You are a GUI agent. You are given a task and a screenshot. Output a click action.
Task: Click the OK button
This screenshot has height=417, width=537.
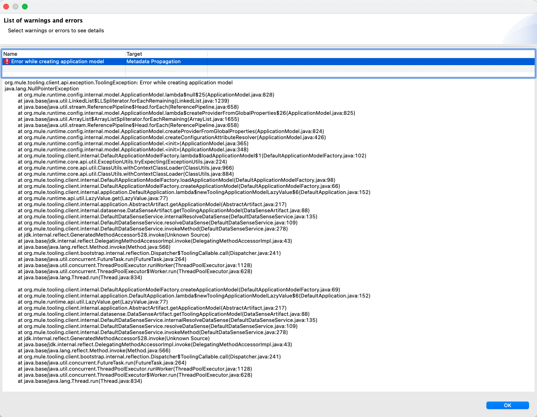[507, 405]
